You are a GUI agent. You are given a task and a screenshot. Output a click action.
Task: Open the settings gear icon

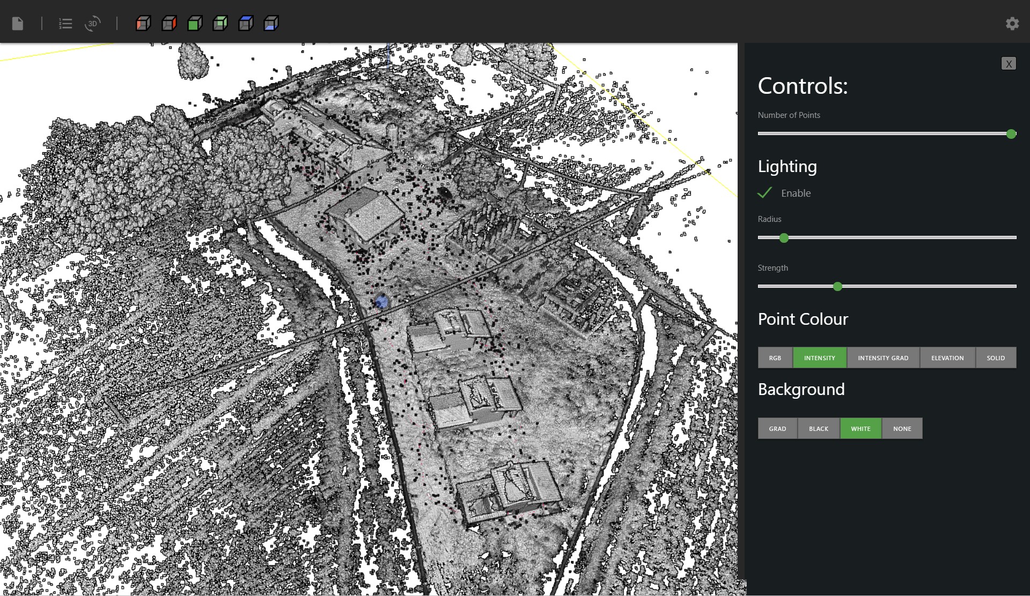1012,24
